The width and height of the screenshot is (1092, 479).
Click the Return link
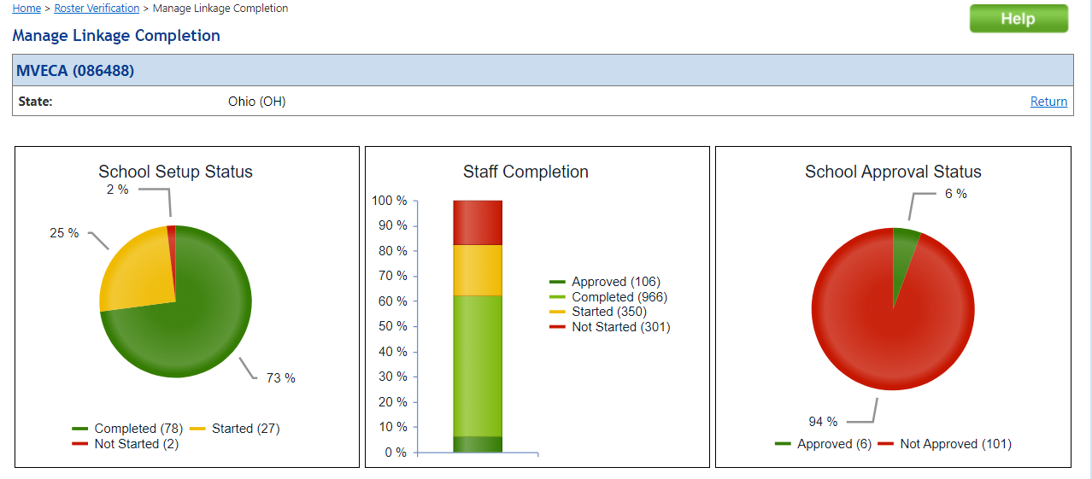pyautogui.click(x=1048, y=102)
